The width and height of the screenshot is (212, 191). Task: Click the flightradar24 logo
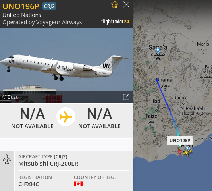point(115,22)
